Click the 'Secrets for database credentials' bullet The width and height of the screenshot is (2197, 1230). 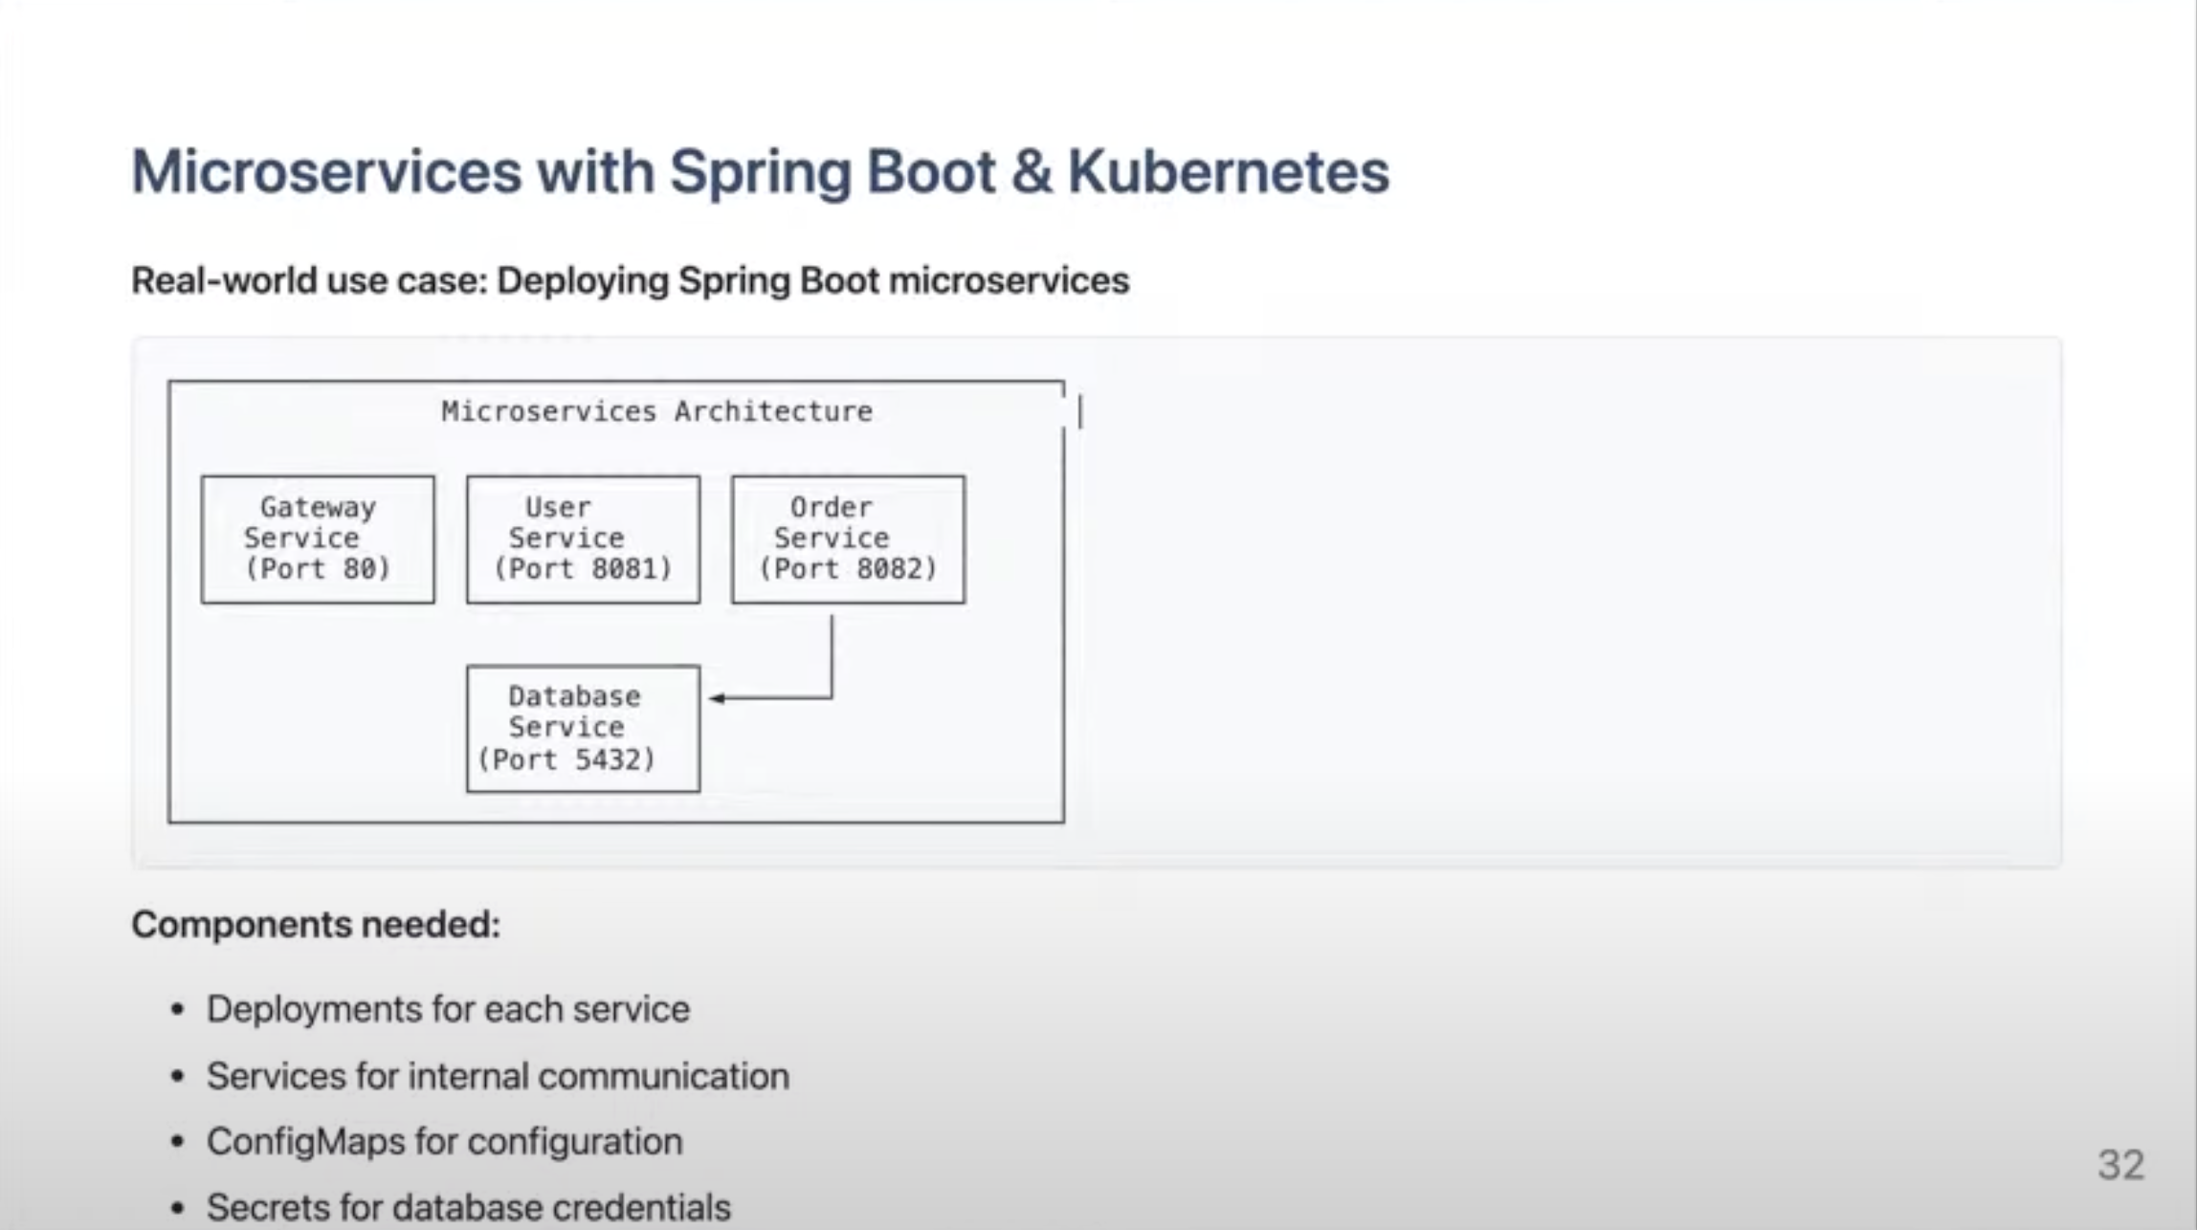point(469,1207)
